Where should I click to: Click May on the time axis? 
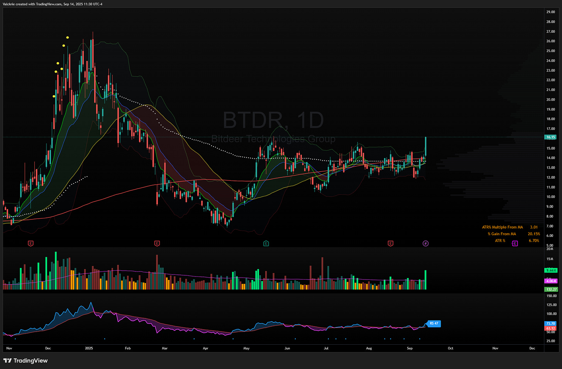coord(246,348)
